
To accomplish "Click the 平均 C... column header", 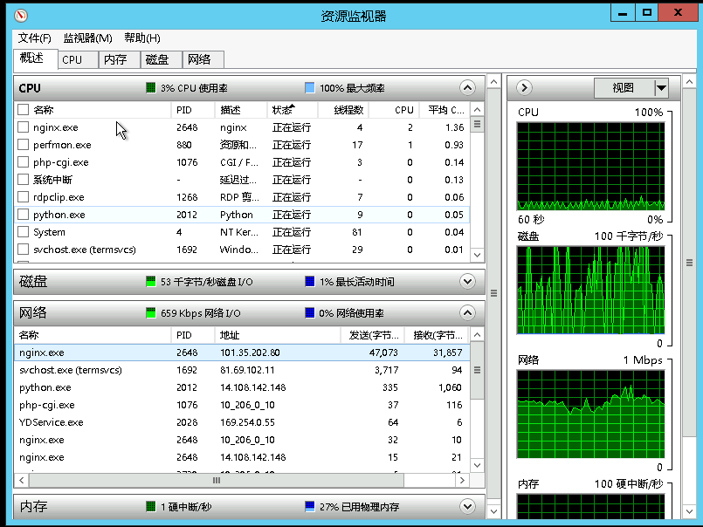I will coord(445,110).
